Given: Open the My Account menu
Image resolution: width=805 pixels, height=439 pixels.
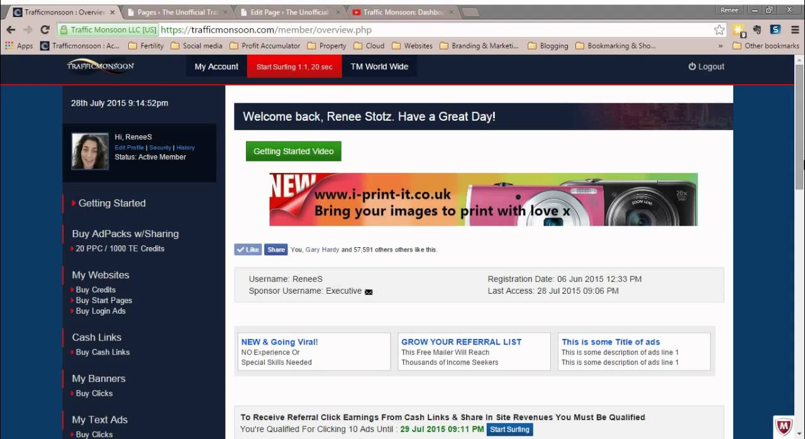Looking at the screenshot, I should 216,67.
